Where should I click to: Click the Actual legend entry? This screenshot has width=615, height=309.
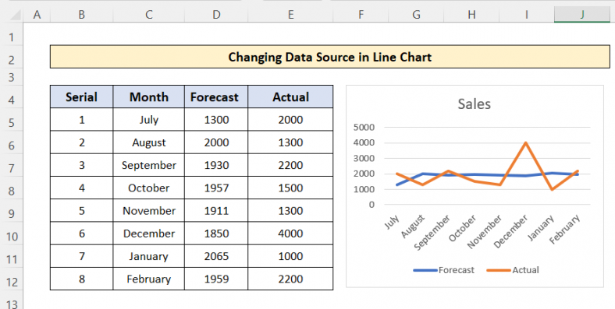coord(513,270)
